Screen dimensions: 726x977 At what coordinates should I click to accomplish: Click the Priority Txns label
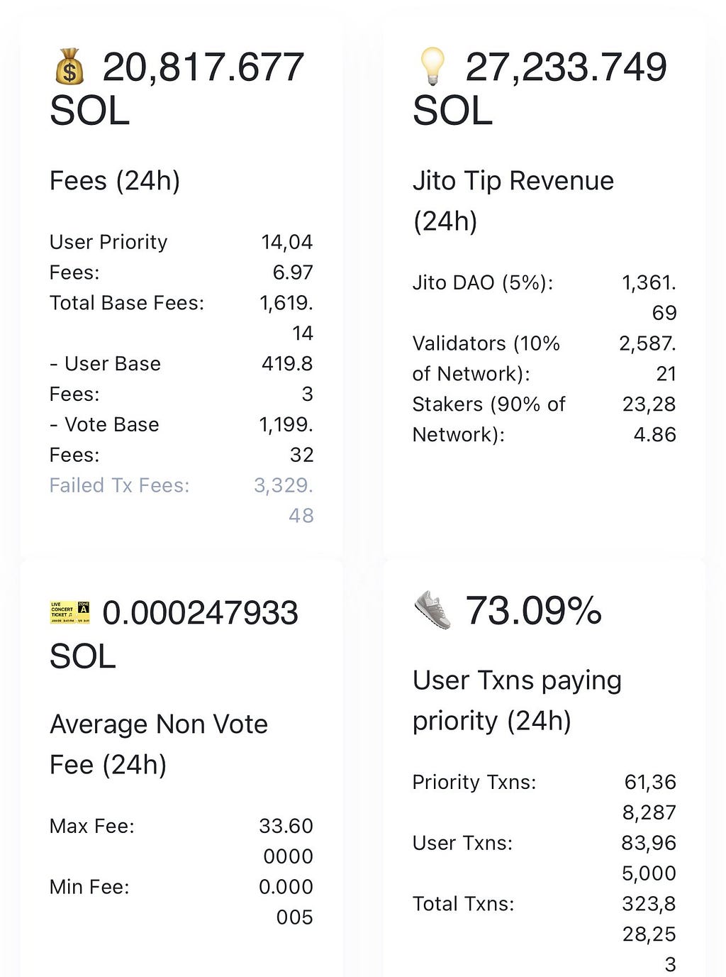pos(474,782)
